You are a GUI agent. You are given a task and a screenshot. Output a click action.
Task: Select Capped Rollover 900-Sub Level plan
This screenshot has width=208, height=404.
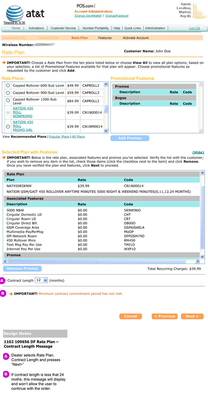pos(8,93)
